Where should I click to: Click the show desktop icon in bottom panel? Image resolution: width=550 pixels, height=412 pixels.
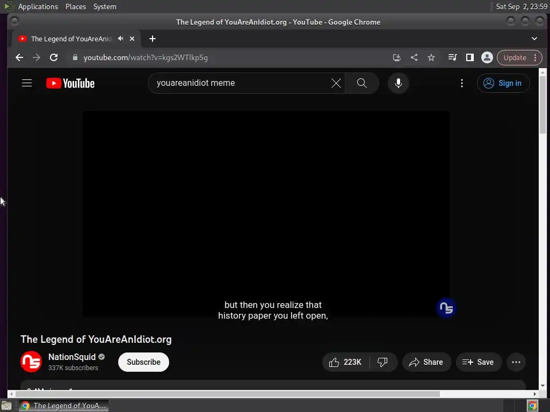(x=6, y=406)
